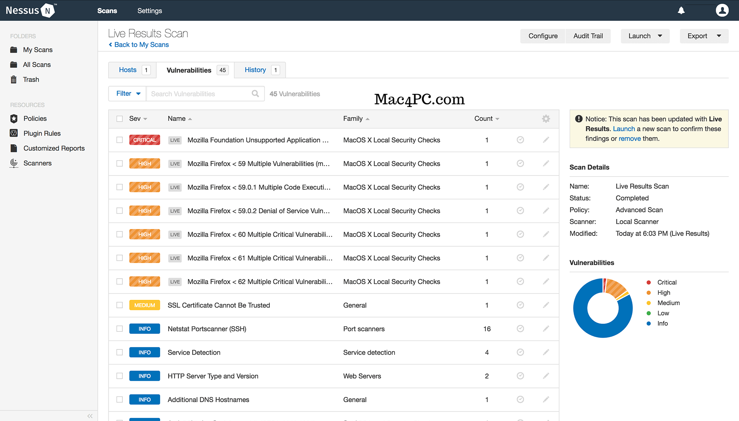Sort by the Name column
The height and width of the screenshot is (421, 739).
(180, 119)
